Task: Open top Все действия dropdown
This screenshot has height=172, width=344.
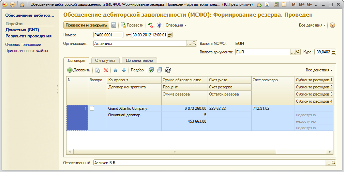Action: (x=312, y=25)
